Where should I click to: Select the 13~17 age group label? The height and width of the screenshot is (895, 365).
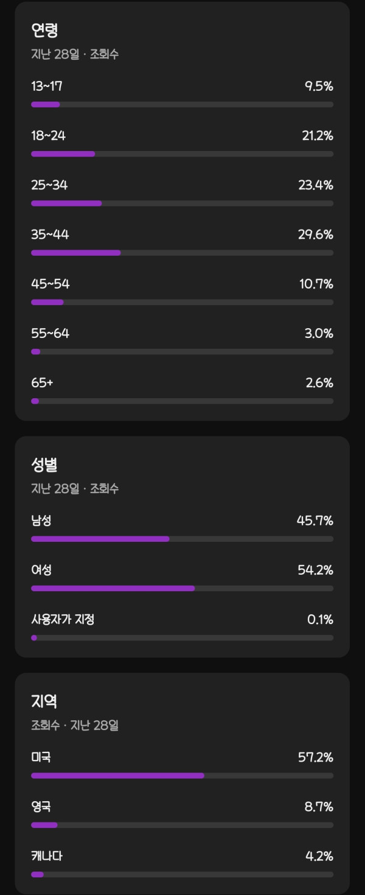[47, 86]
